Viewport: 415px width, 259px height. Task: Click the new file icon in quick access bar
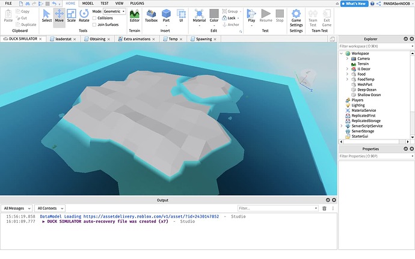coord(21,4)
